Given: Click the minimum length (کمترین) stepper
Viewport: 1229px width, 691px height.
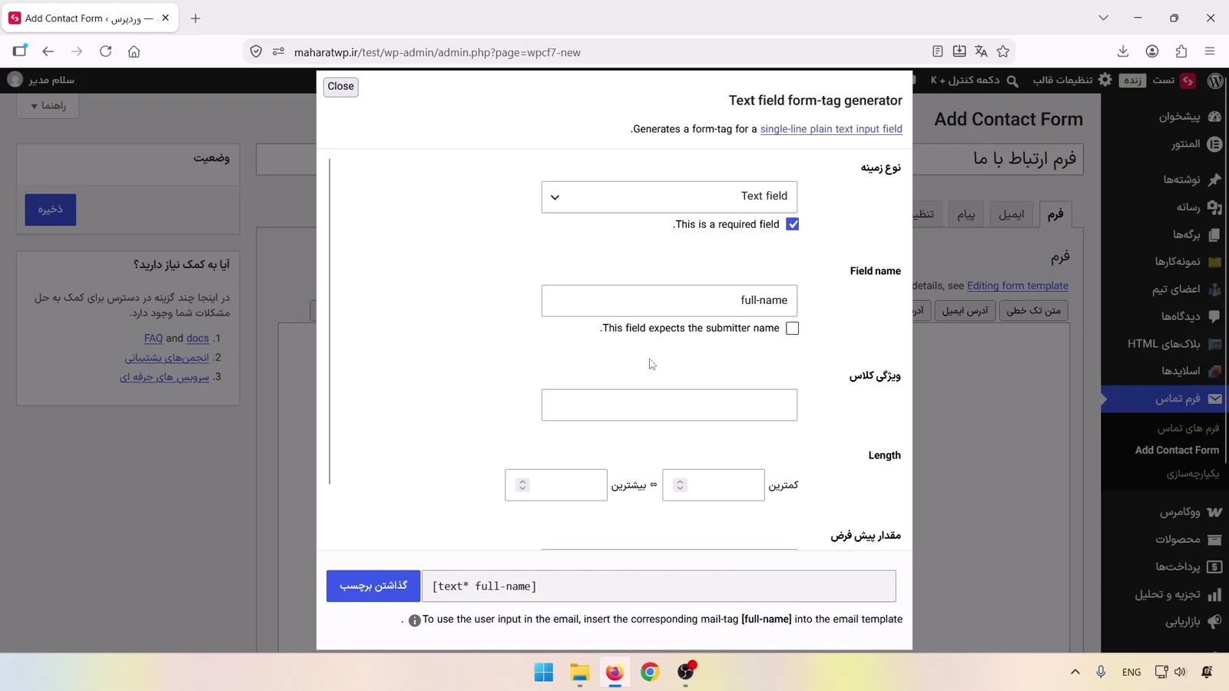Looking at the screenshot, I should click(x=680, y=485).
